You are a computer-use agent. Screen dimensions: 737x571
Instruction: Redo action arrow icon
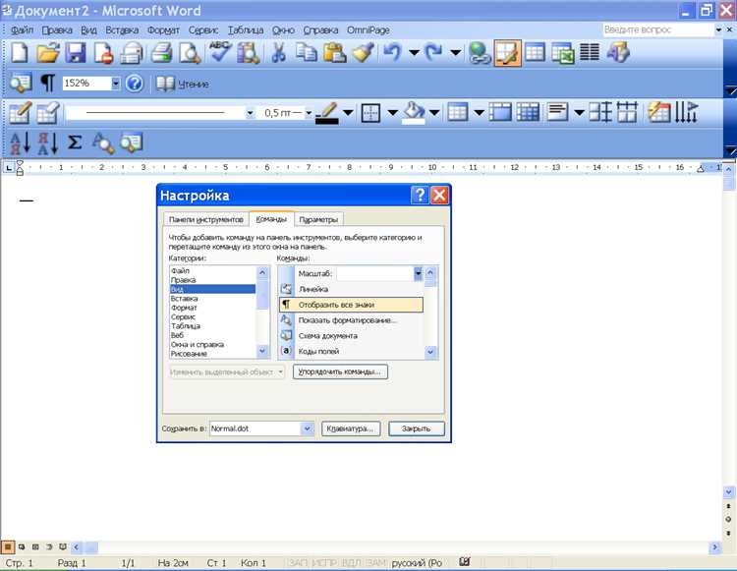coord(433,53)
